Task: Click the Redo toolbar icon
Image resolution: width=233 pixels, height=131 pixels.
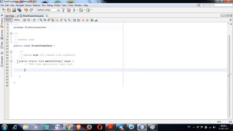Action: pos(31,10)
